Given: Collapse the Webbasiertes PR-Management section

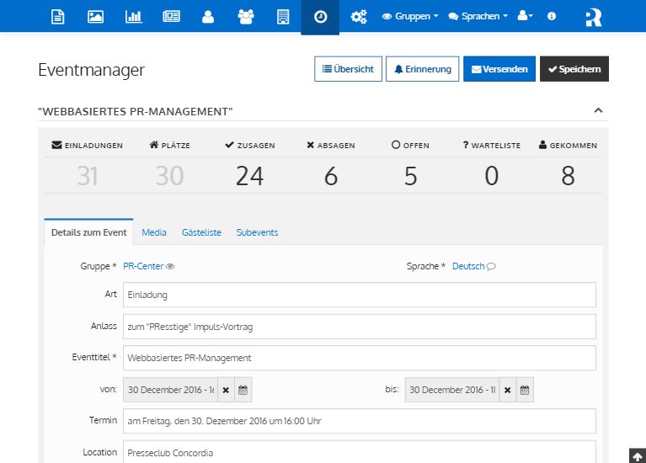Looking at the screenshot, I should pos(598,110).
